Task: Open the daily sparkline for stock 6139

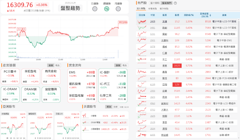Action: (142, 84)
